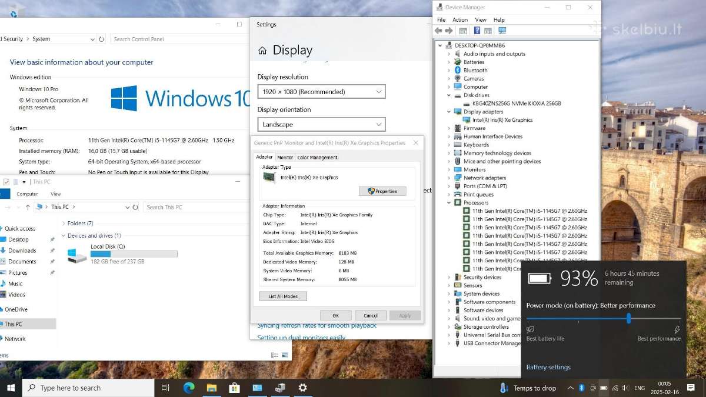Open the Display resolution dropdown
Screen dimensions: 706x397
pos(322,92)
